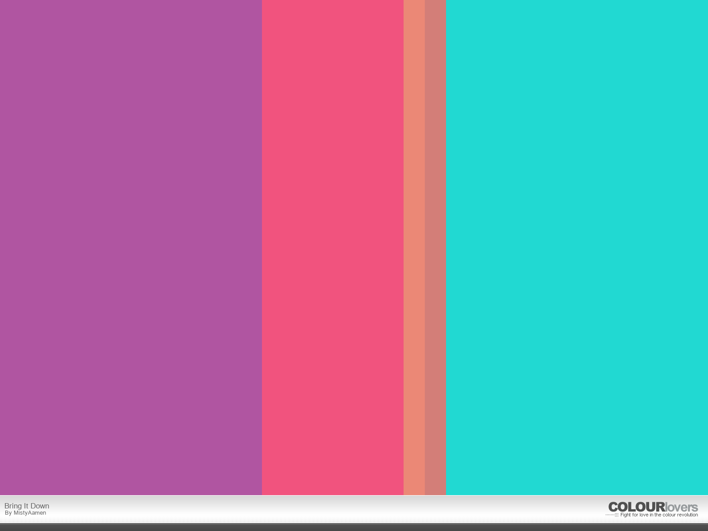Click the narrow salmon orange stripe

tap(414, 248)
